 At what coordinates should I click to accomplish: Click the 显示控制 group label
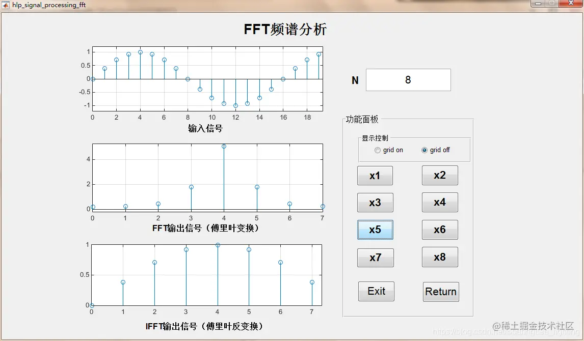pyautogui.click(x=375, y=138)
